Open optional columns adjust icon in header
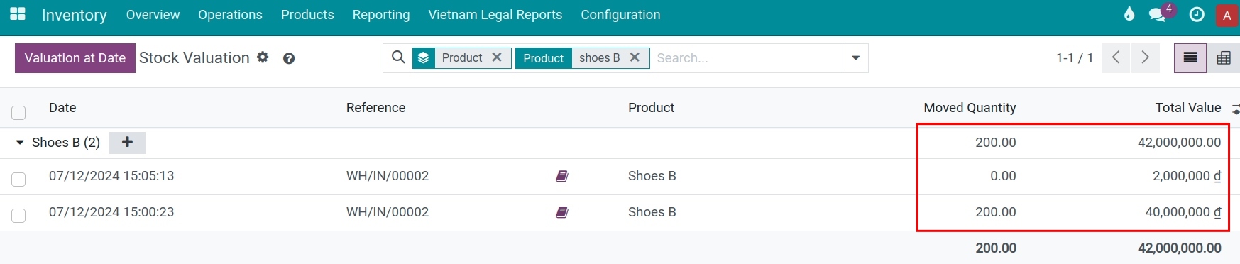The width and height of the screenshot is (1240, 264). pos(1236,109)
